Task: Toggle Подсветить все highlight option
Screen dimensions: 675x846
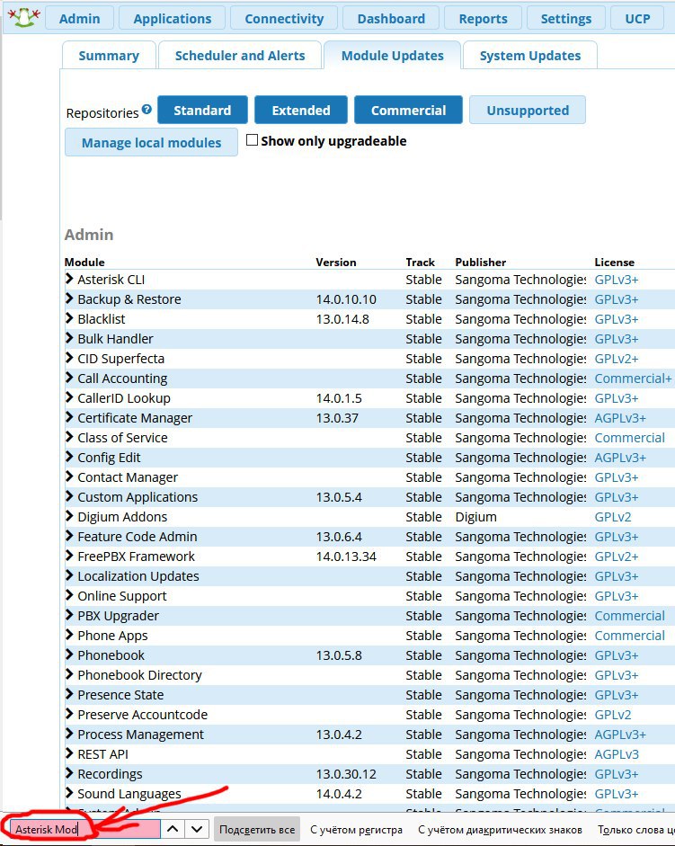Action: [257, 829]
